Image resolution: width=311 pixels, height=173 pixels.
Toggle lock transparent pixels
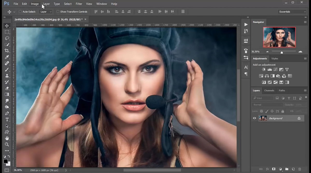(261, 111)
